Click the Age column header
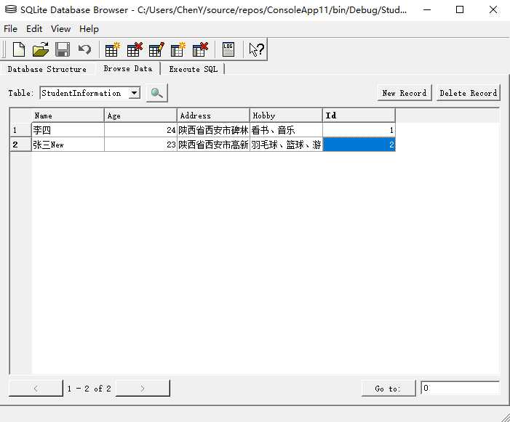Screen dimensions: 510x422 (x=140, y=115)
